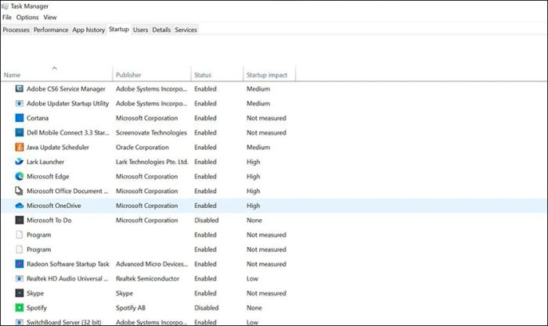Click the Microsoft Edge icon
Image resolution: width=548 pixels, height=326 pixels.
coord(20,177)
